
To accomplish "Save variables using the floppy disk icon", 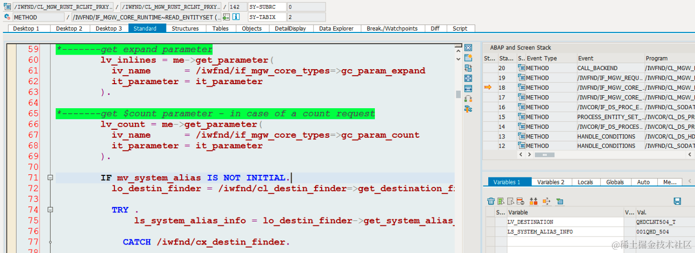I will (x=677, y=201).
